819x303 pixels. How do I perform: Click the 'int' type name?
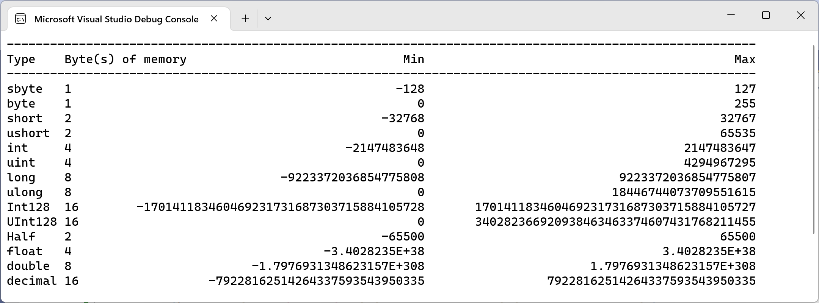point(17,148)
